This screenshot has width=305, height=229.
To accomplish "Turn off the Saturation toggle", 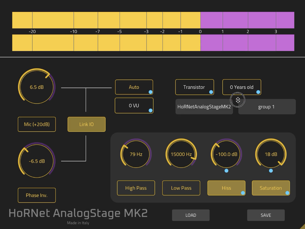I will [x=271, y=188].
